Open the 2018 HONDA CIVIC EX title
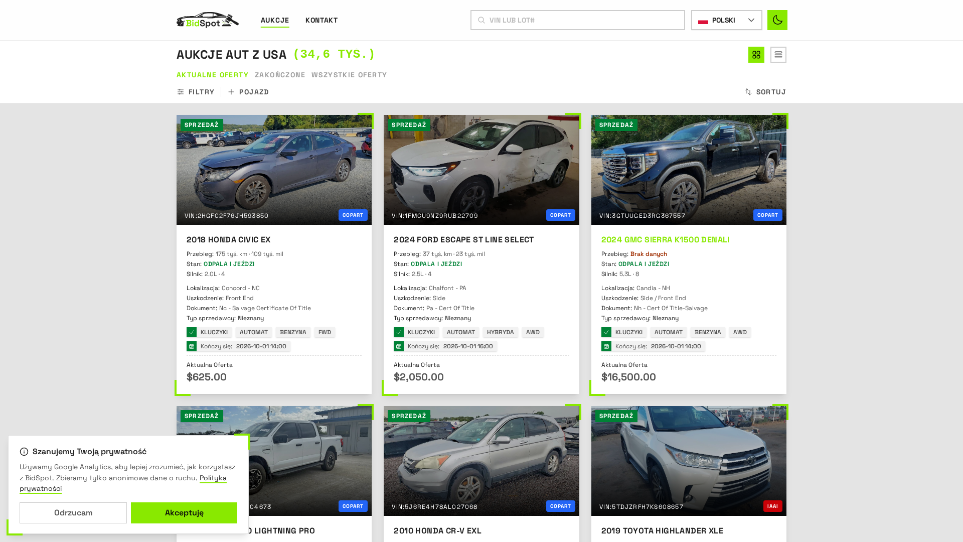963x542 pixels. click(228, 240)
